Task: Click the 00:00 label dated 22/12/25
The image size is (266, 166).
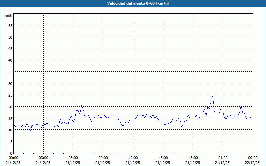Action: pos(253,158)
